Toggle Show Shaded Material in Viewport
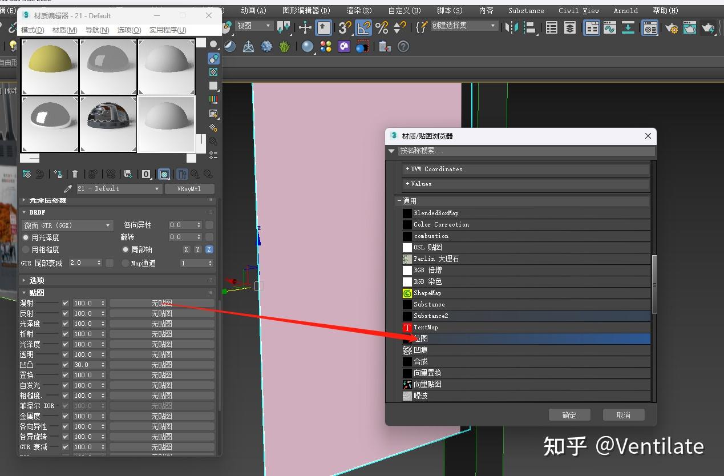724x476 pixels. tap(164, 174)
